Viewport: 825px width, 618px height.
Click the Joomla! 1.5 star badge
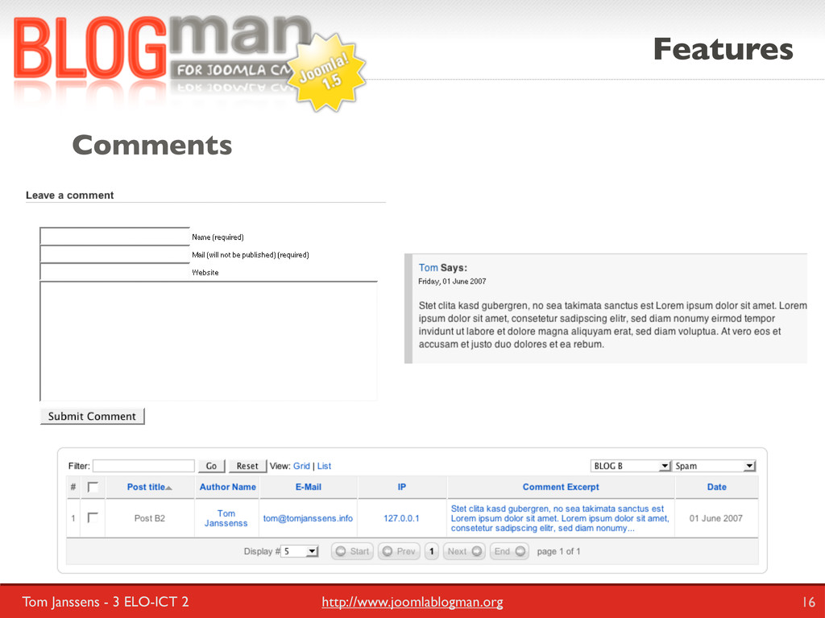pos(327,72)
